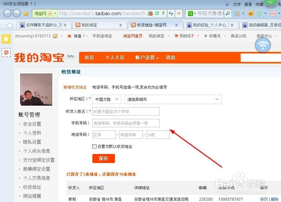The height and width of the screenshot is (202, 281).
Task: Open the colorful apps grid icon
Action: click(x=237, y=14)
